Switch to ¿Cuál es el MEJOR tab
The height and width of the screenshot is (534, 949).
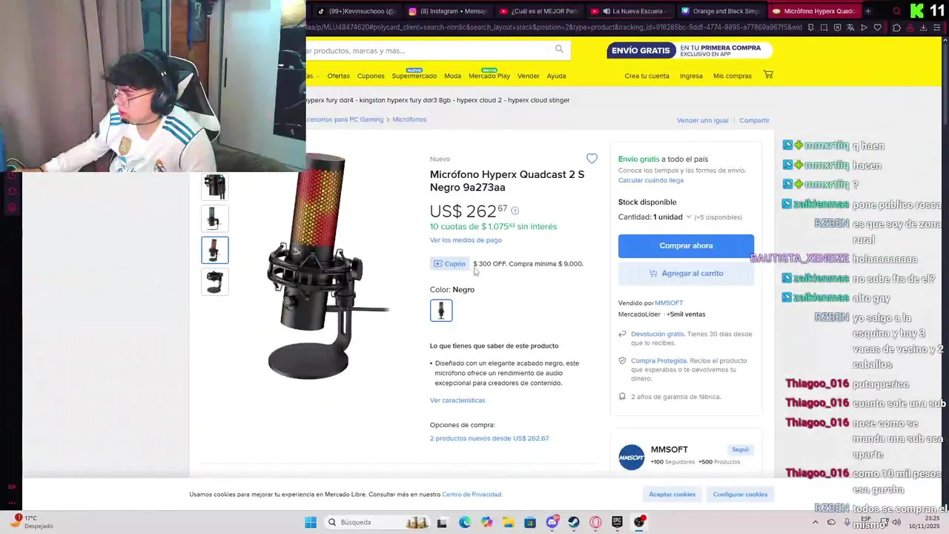[x=539, y=11]
